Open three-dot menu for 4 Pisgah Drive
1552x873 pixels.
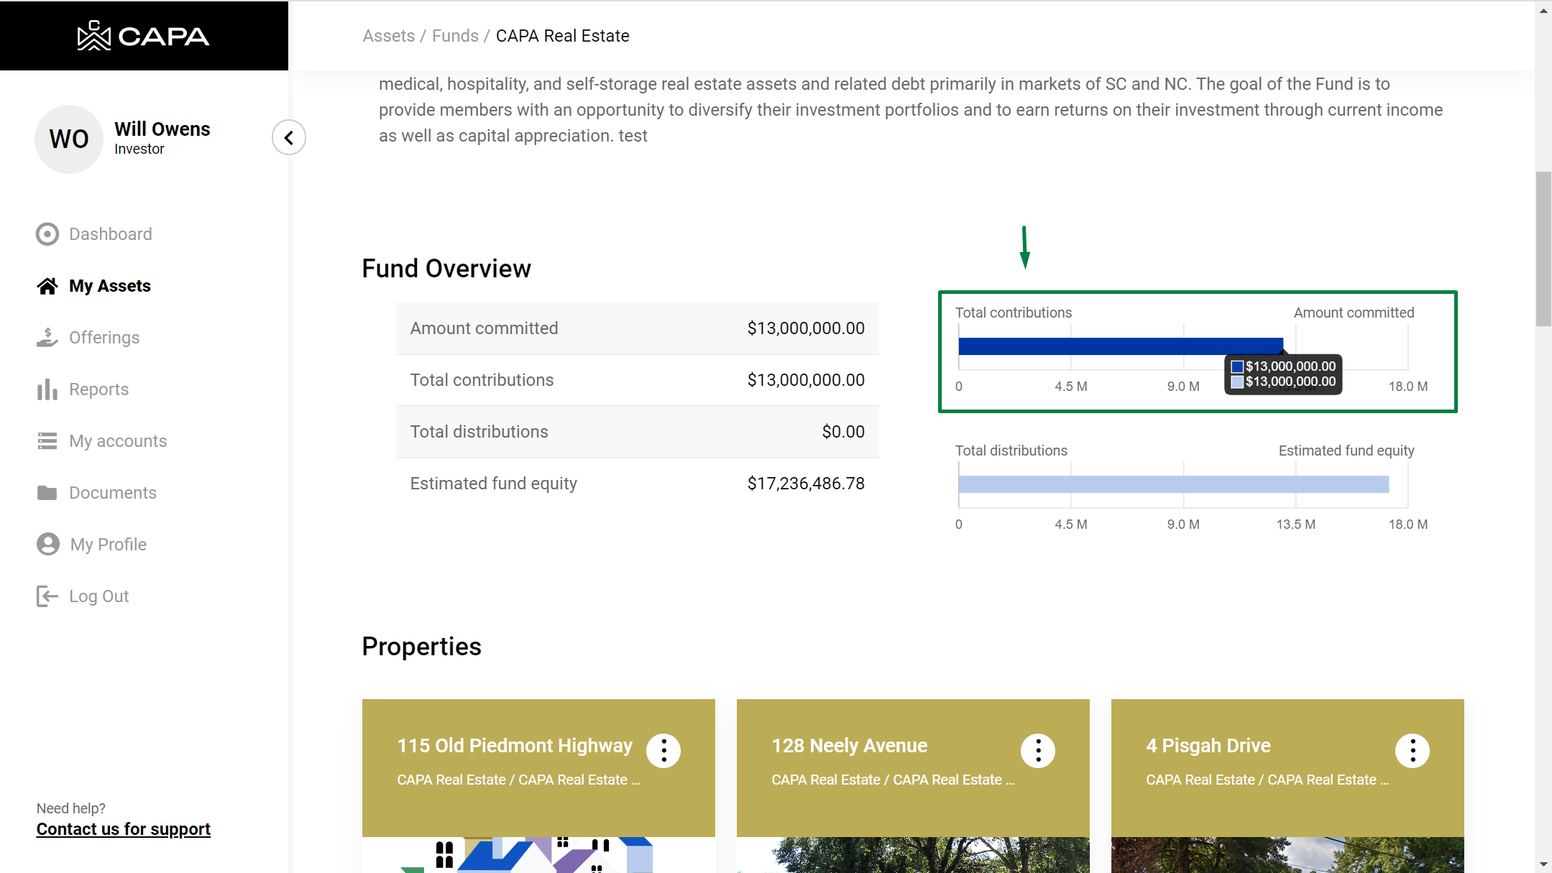tap(1413, 751)
